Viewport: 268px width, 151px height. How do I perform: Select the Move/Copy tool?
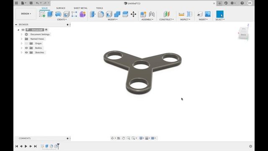[133, 14]
